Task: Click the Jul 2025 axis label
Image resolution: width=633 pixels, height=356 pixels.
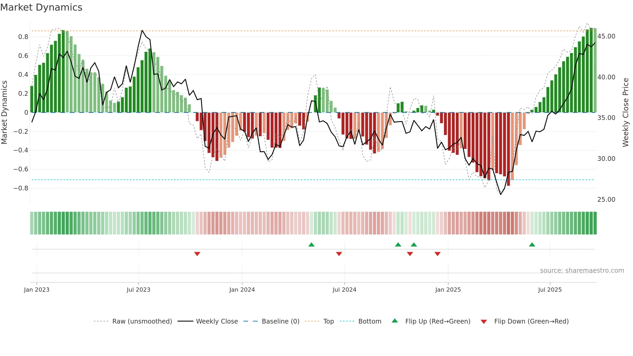Action: coord(550,290)
